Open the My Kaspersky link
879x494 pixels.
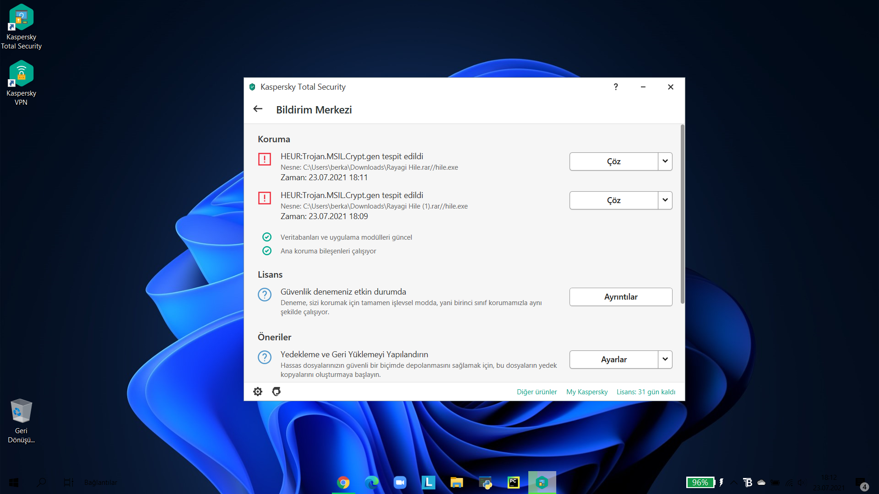(587, 392)
